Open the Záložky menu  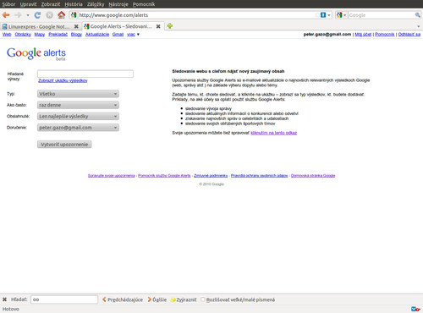pos(96,4)
